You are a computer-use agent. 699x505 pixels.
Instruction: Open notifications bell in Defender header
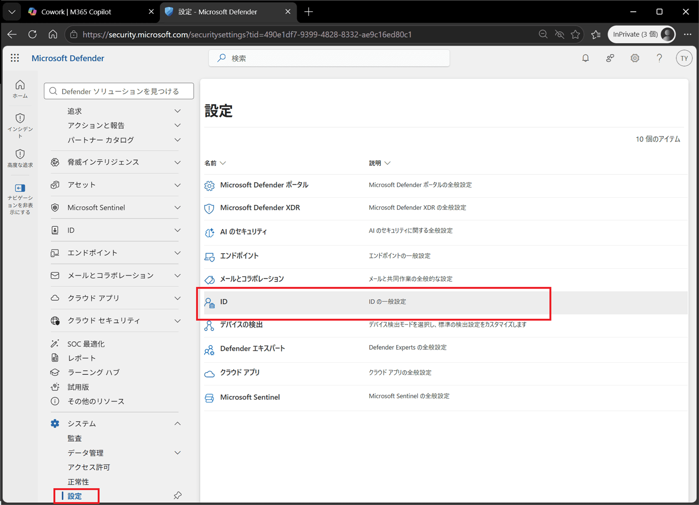tap(585, 58)
